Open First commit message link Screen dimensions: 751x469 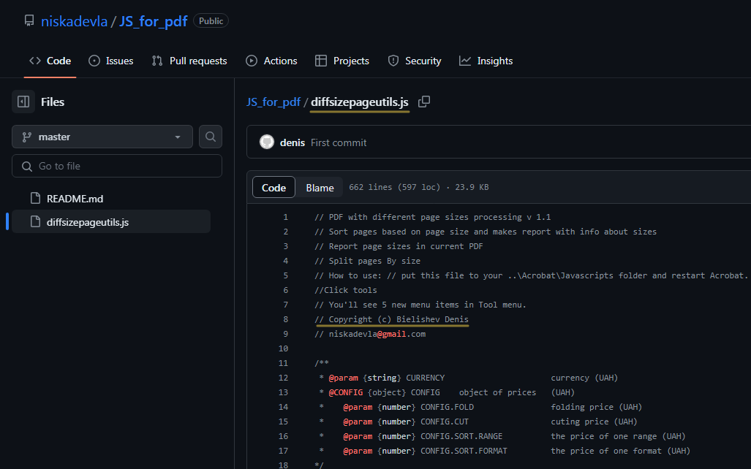click(x=339, y=142)
